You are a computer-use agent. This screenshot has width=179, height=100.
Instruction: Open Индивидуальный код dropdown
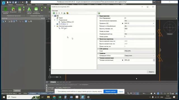(139, 34)
